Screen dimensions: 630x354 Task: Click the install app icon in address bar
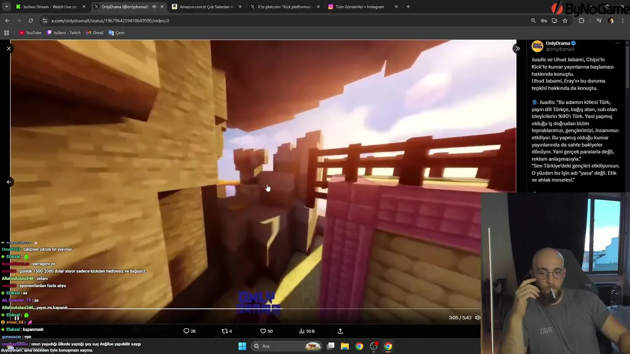coord(554,21)
